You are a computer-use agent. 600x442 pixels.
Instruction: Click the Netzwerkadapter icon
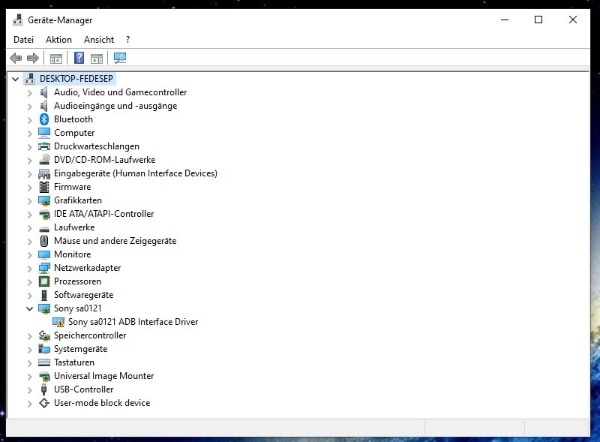click(44, 268)
